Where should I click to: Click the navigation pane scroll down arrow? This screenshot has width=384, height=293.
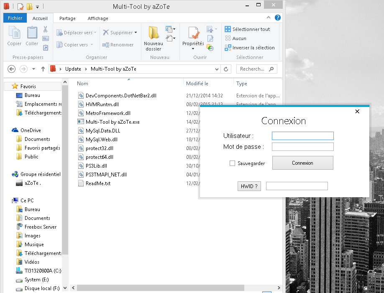(x=65, y=288)
